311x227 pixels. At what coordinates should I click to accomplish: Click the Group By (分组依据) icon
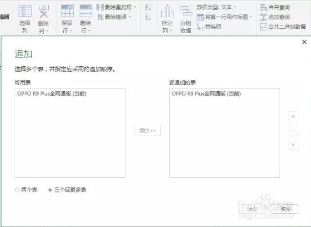click(186, 11)
